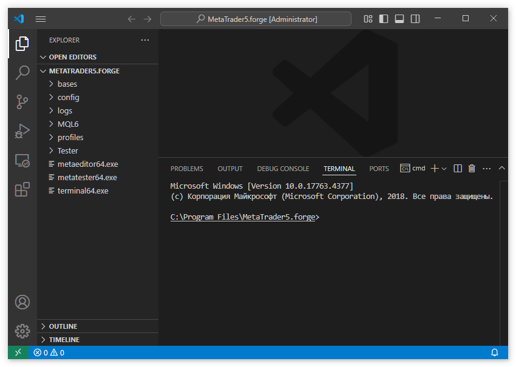Open the Accounts menu icon
This screenshot has height=367, width=516.
[22, 302]
